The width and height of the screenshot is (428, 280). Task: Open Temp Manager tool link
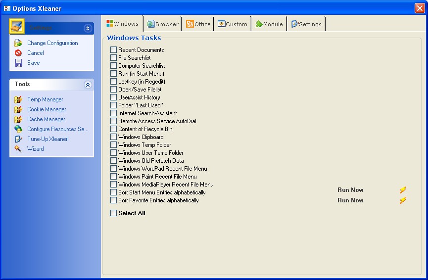45,99
